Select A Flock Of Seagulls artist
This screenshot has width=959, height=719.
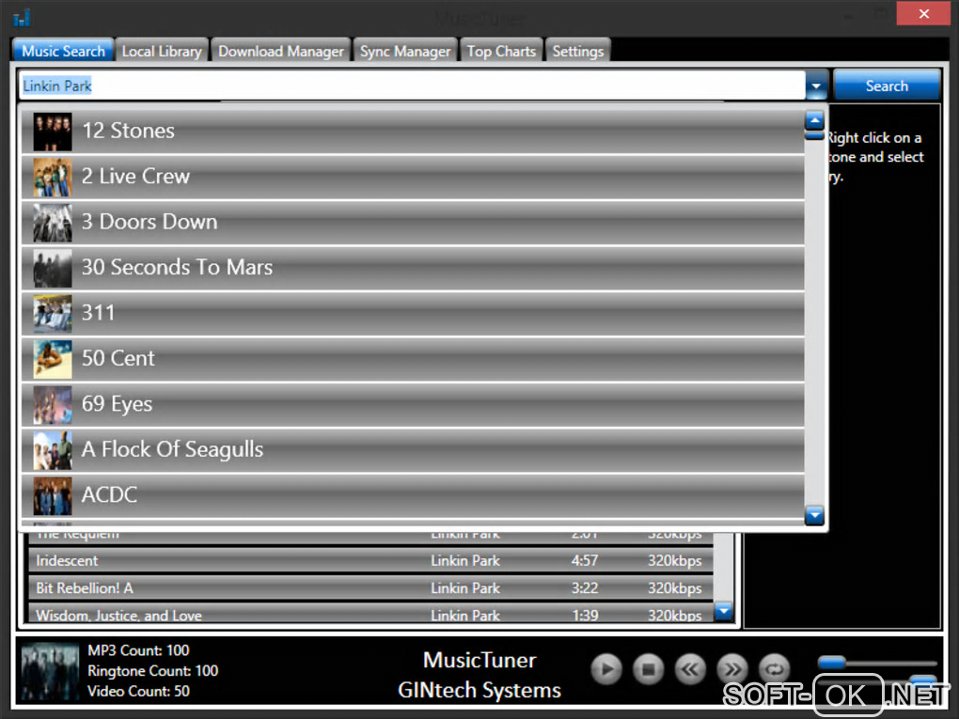(x=413, y=450)
